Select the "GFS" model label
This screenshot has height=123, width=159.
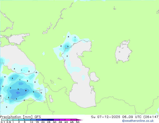pyautogui.click(x=38, y=117)
